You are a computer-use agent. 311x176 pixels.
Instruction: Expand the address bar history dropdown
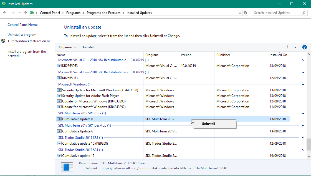[240, 13]
